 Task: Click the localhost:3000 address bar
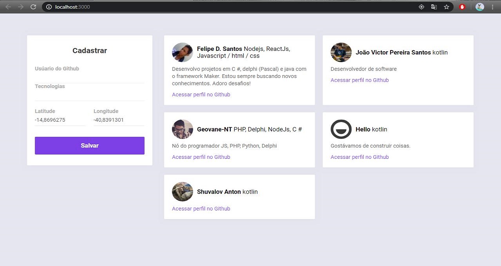click(235, 7)
